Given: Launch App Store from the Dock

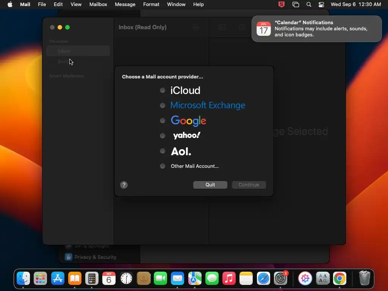Looking at the screenshot, I should click(x=58, y=278).
